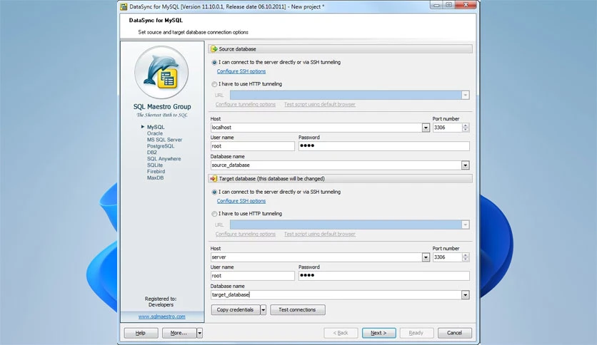Viewport: 597px width, 345px height.
Task: Select MySQL in the product list
Action: click(156, 128)
